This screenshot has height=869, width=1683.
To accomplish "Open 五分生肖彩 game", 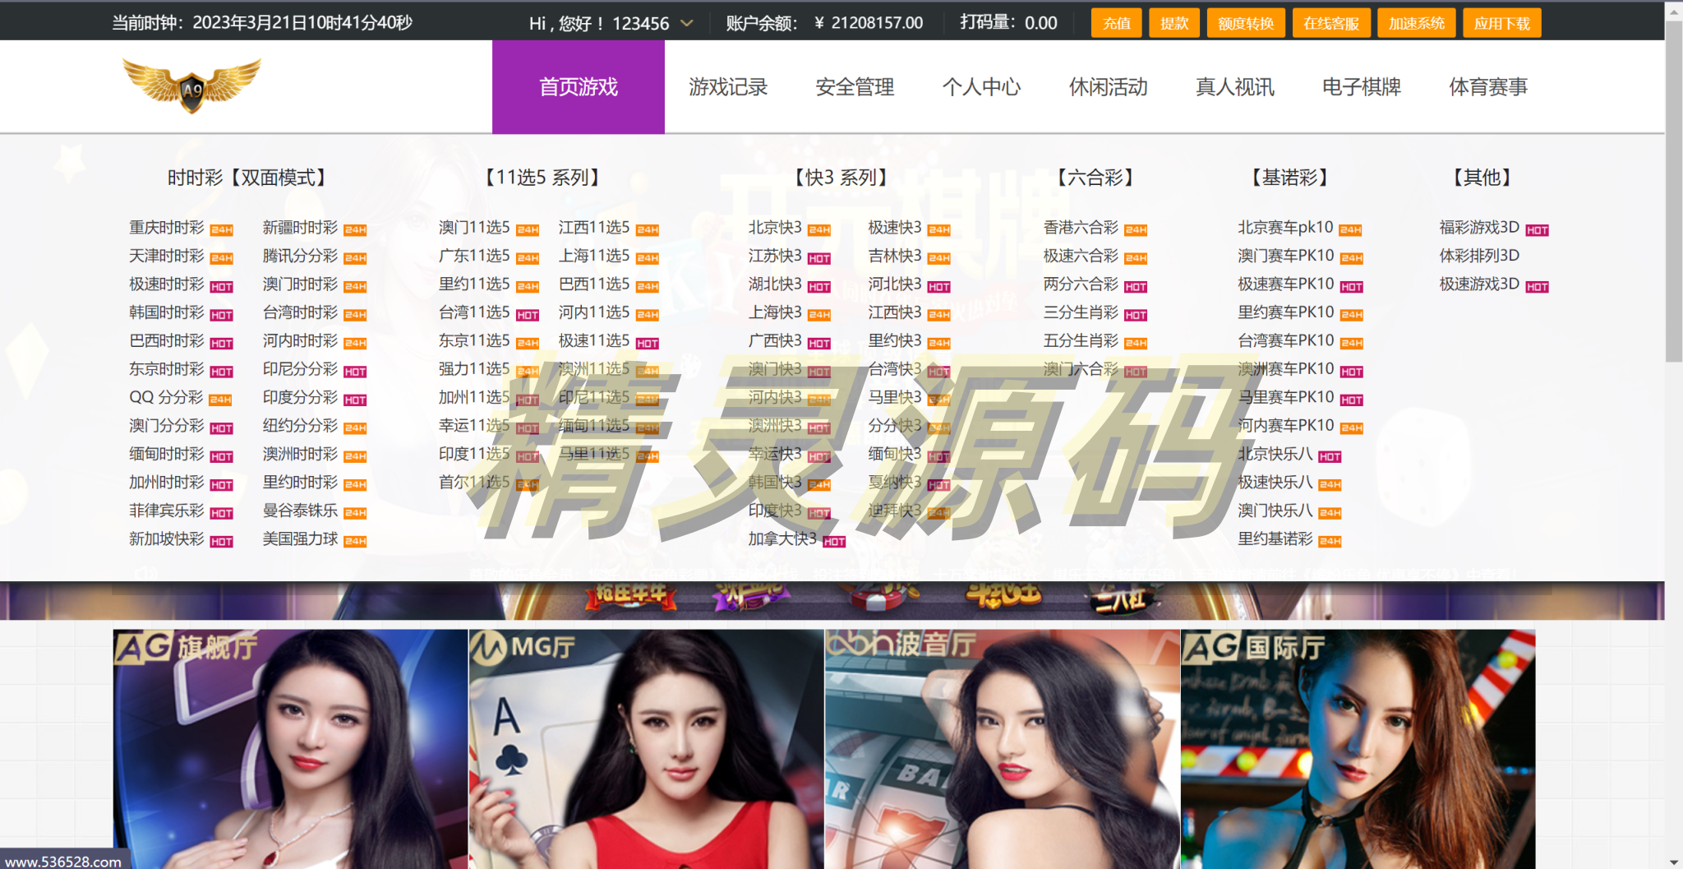I will tap(1081, 340).
